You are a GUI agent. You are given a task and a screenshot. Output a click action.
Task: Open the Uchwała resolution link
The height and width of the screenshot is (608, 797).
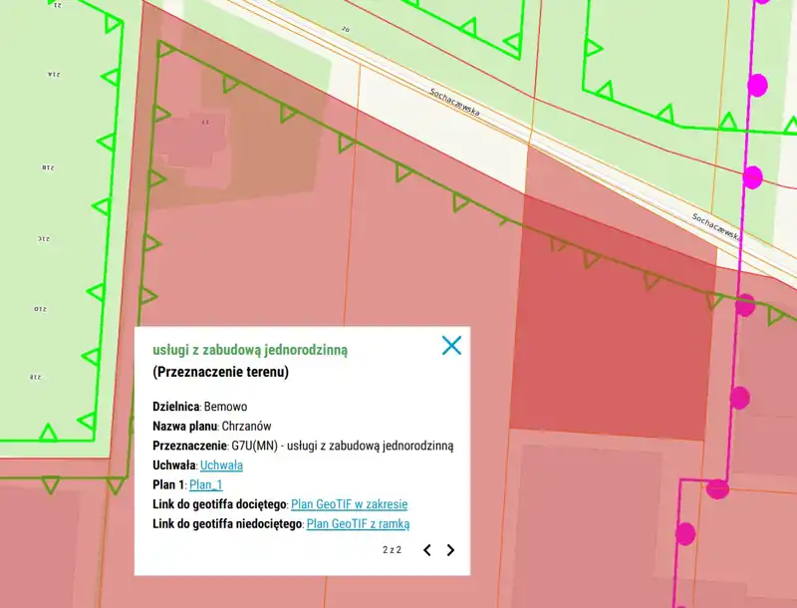point(221,465)
